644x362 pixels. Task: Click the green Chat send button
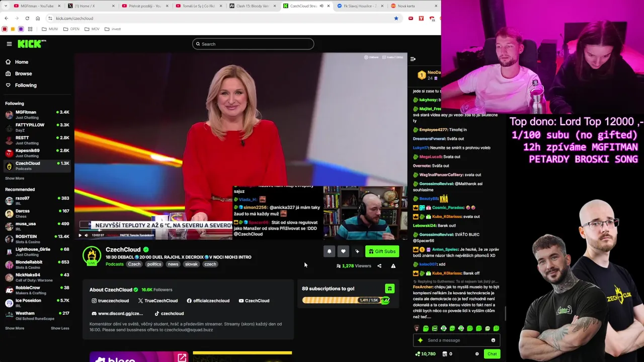[x=492, y=354]
